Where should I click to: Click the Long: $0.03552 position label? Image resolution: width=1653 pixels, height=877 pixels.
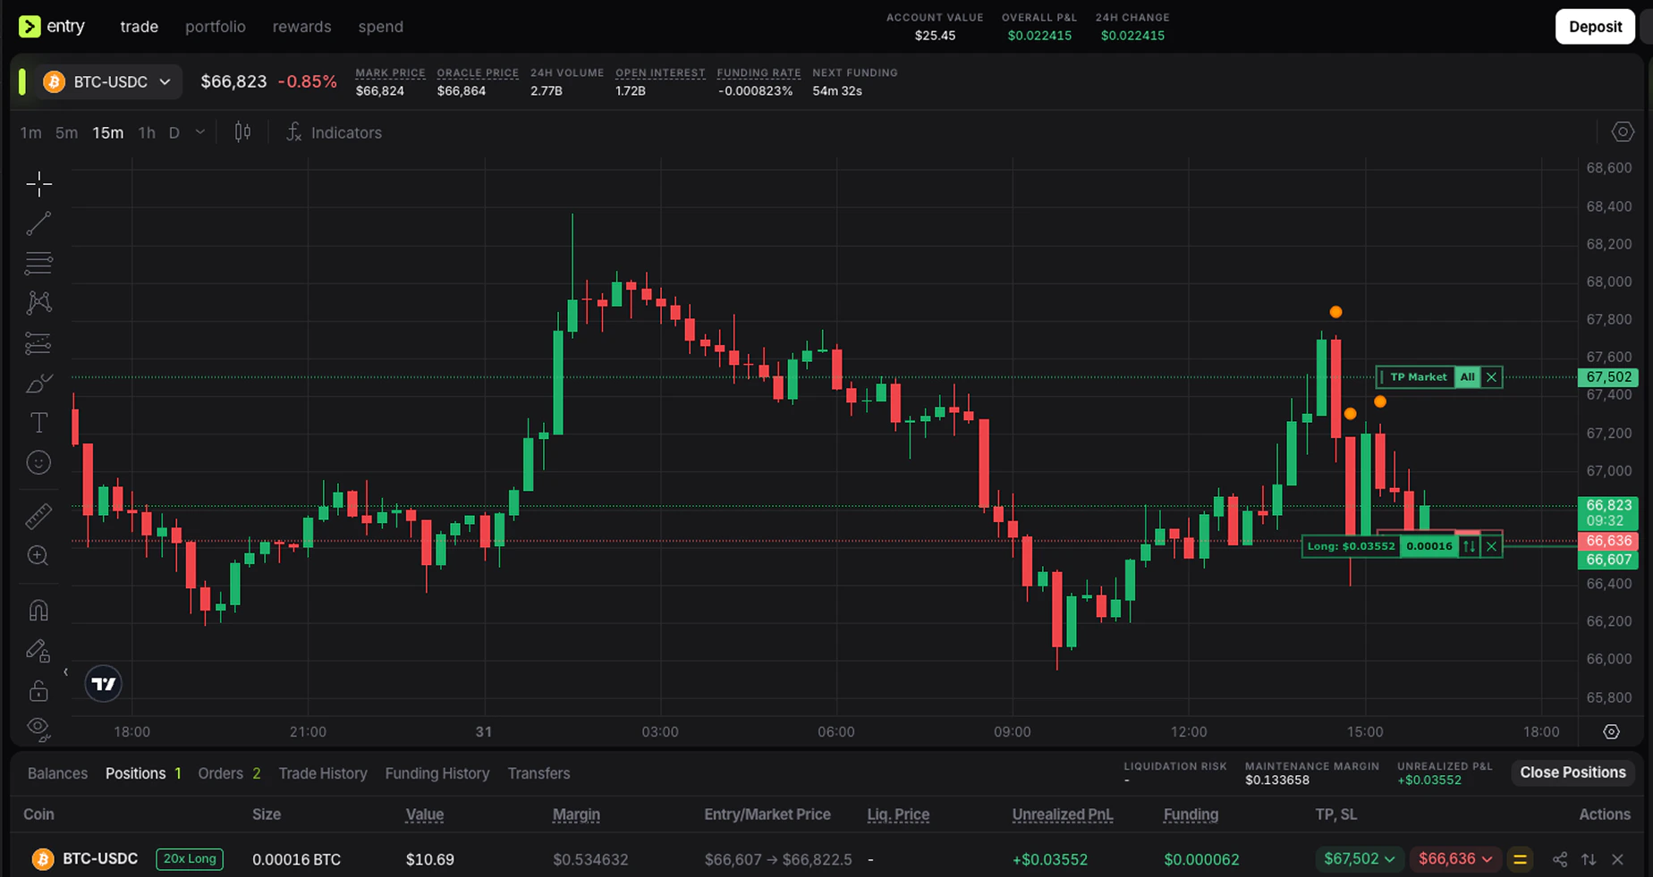tap(1351, 546)
